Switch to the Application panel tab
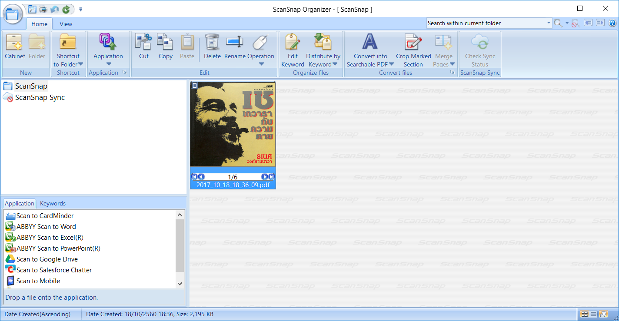 [20, 203]
